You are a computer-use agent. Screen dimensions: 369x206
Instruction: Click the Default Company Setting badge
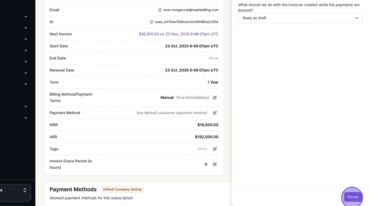(122, 189)
